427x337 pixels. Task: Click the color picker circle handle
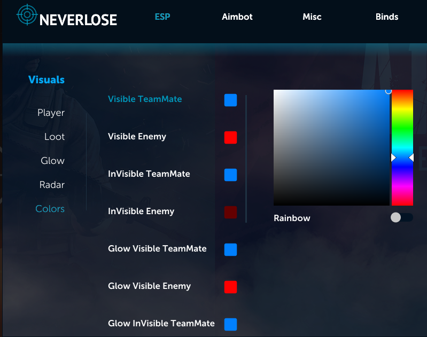pyautogui.click(x=389, y=91)
